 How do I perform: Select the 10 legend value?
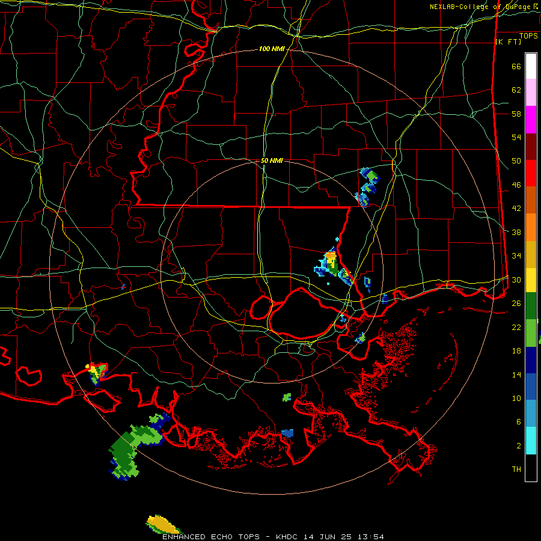click(516, 399)
